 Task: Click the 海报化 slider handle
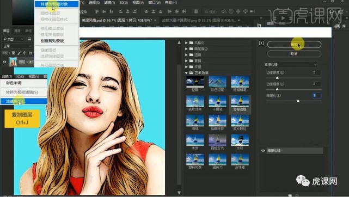point(298,101)
